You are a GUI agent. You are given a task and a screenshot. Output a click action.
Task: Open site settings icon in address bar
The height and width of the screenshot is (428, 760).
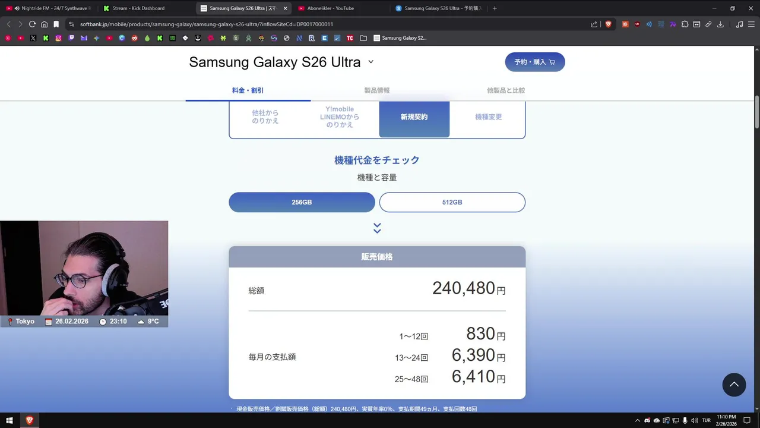point(71,24)
